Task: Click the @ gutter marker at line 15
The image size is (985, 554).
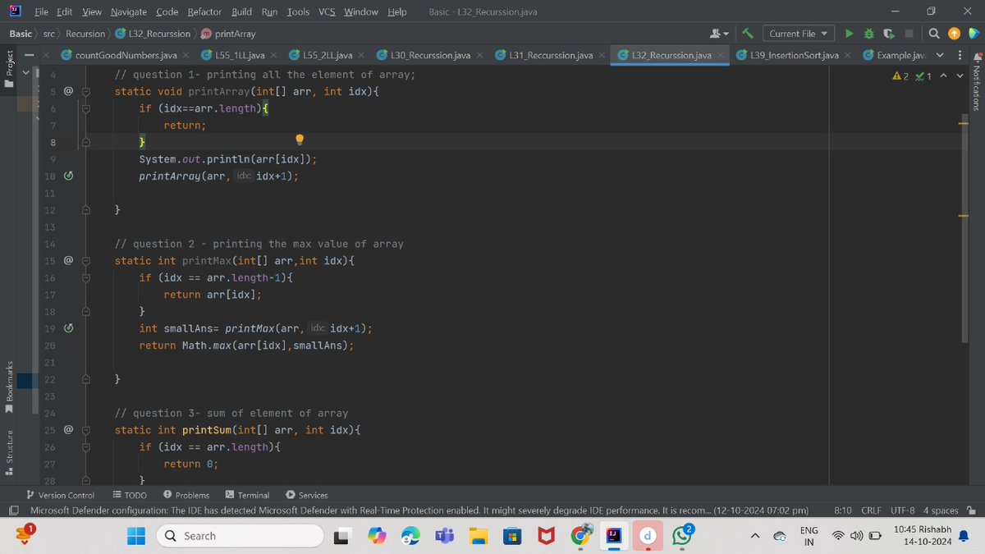Action: (69, 261)
